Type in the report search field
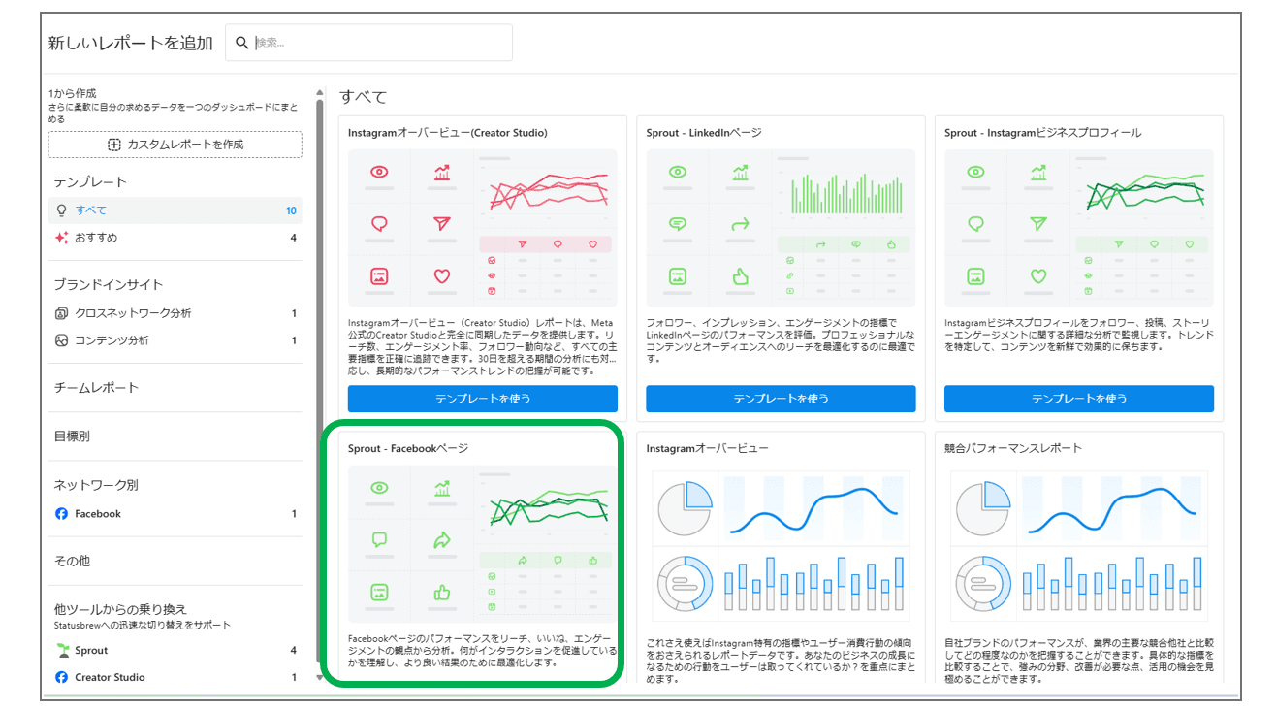This screenshot has height=710, width=1276. [378, 43]
